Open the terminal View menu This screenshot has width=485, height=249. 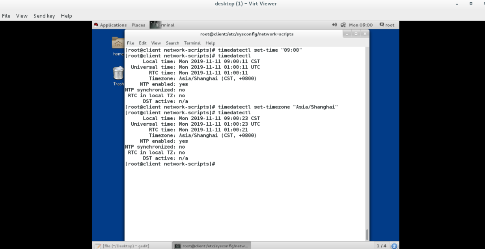[x=156, y=43]
